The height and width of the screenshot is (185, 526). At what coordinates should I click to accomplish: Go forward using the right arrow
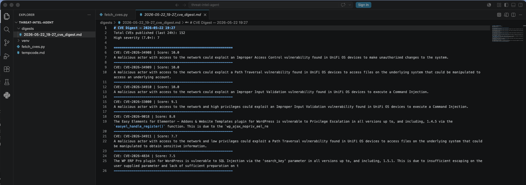click(184, 5)
